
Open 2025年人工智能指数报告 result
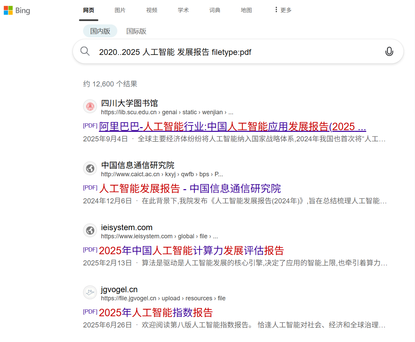156,313
